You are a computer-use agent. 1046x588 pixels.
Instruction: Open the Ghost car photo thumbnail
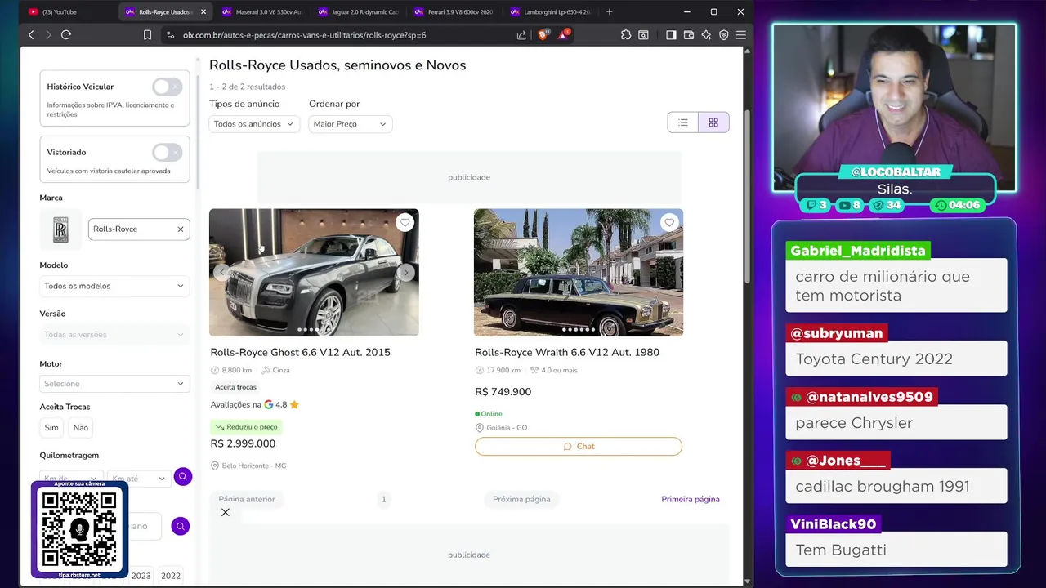pos(314,273)
